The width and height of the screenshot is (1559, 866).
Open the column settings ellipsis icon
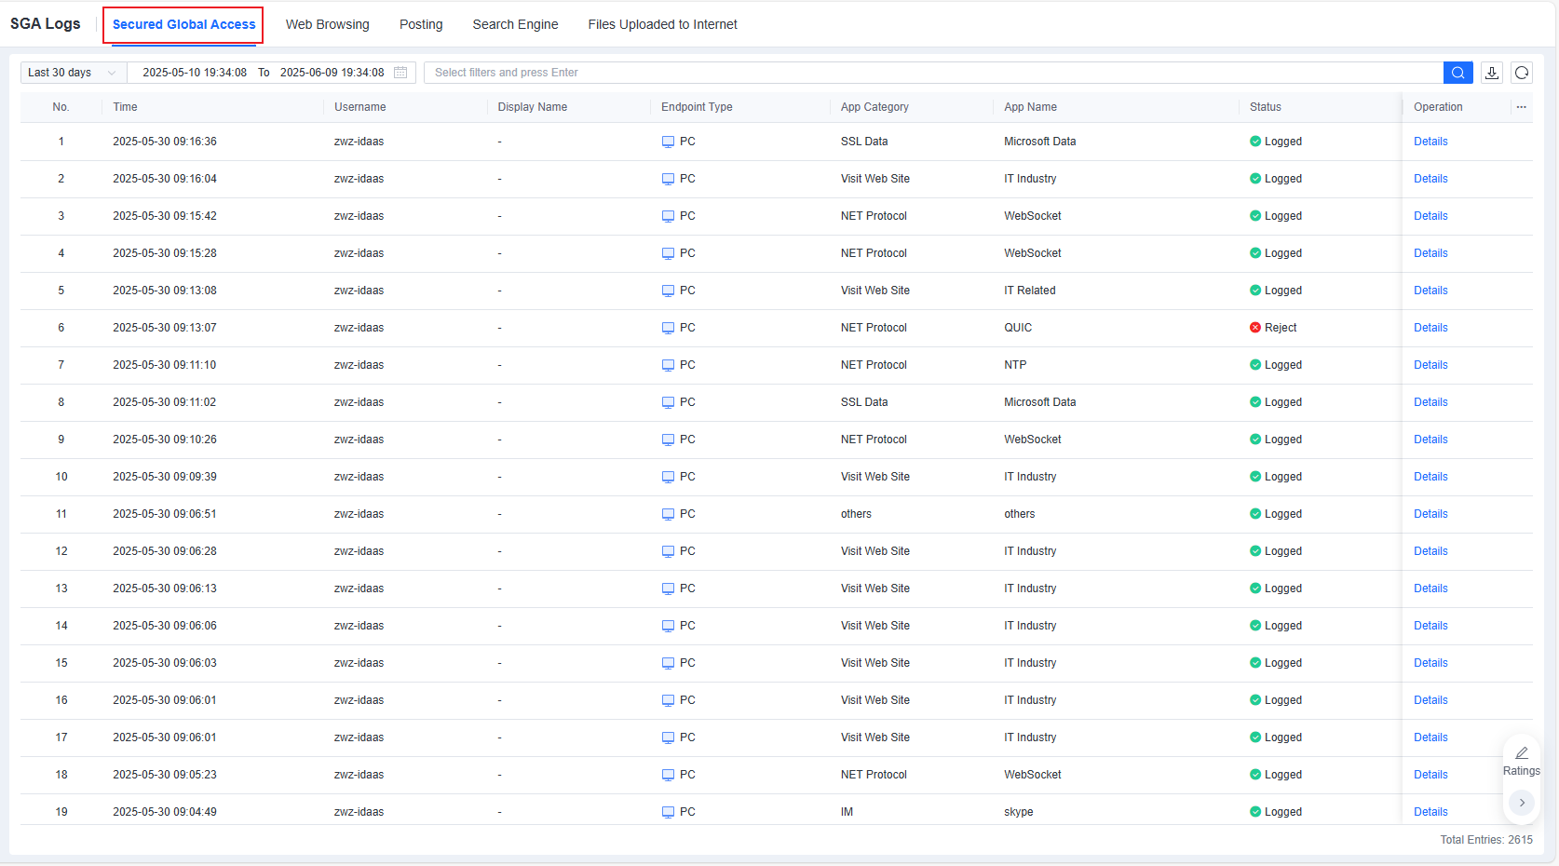tap(1522, 107)
